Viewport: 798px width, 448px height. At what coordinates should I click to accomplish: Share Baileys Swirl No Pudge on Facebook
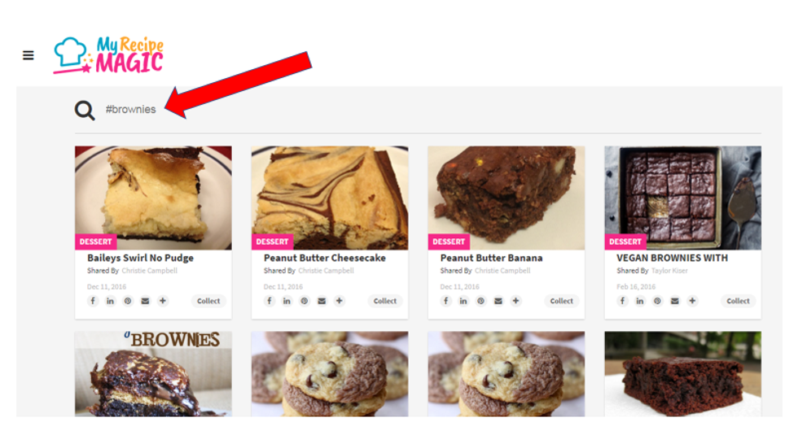tap(93, 301)
